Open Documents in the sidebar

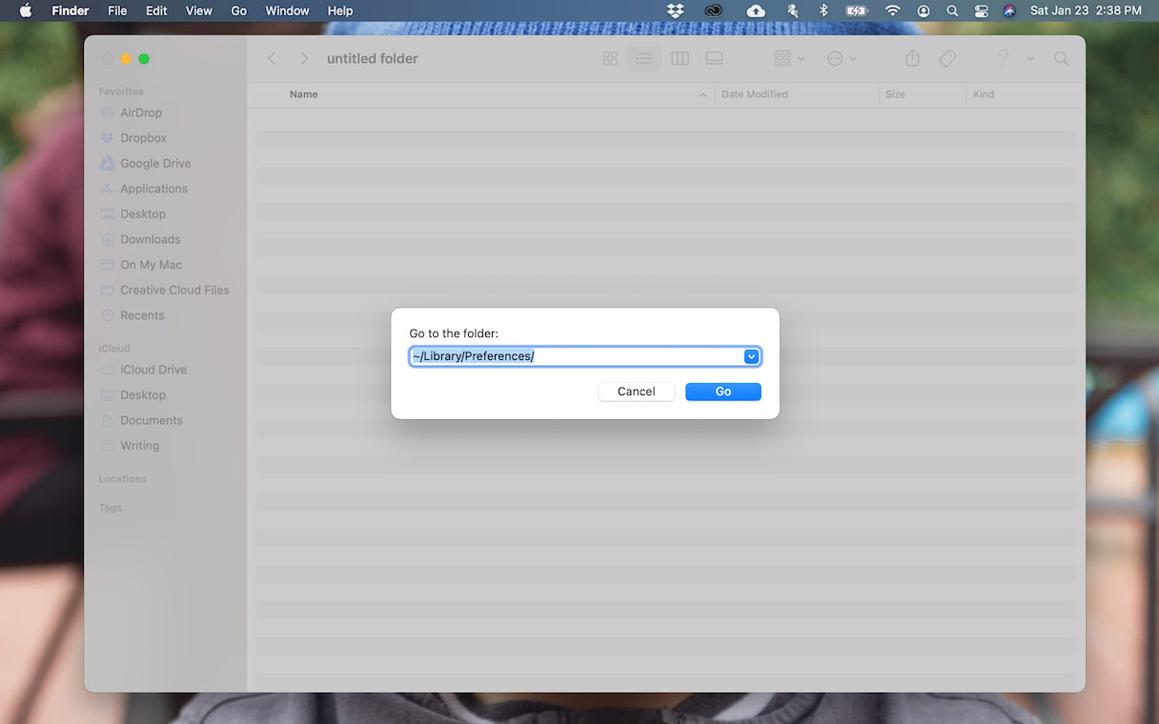(151, 420)
